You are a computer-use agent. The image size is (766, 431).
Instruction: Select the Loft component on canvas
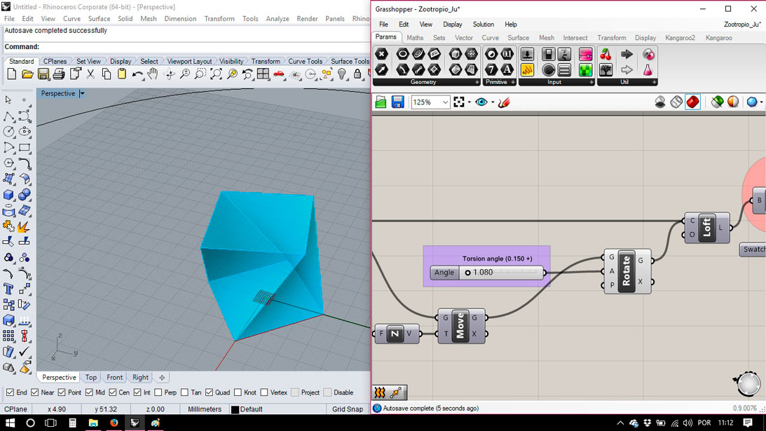707,228
